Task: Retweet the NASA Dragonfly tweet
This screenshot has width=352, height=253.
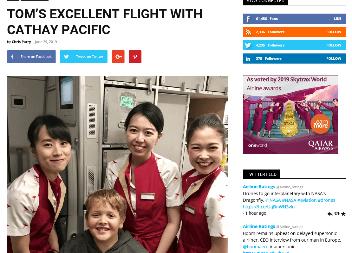Action: click(x=337, y=213)
